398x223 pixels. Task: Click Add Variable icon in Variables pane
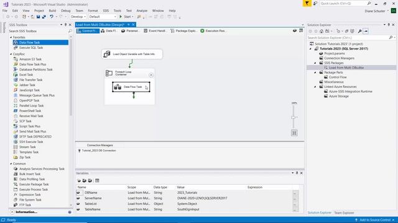[79, 180]
